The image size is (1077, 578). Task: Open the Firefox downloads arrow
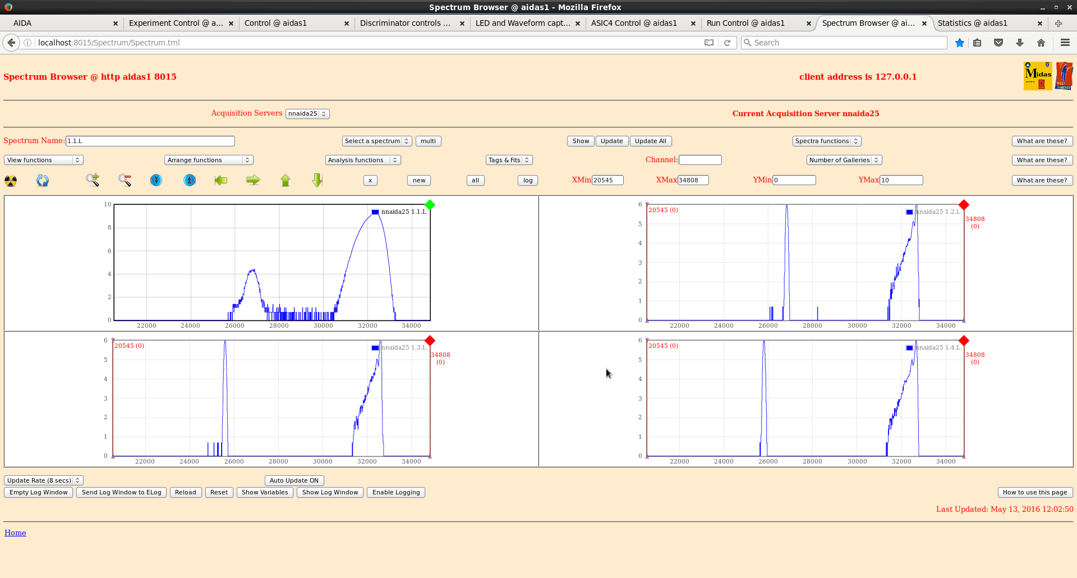[1020, 43]
